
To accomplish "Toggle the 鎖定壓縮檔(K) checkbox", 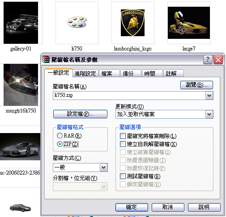I will [x=140, y=184].
